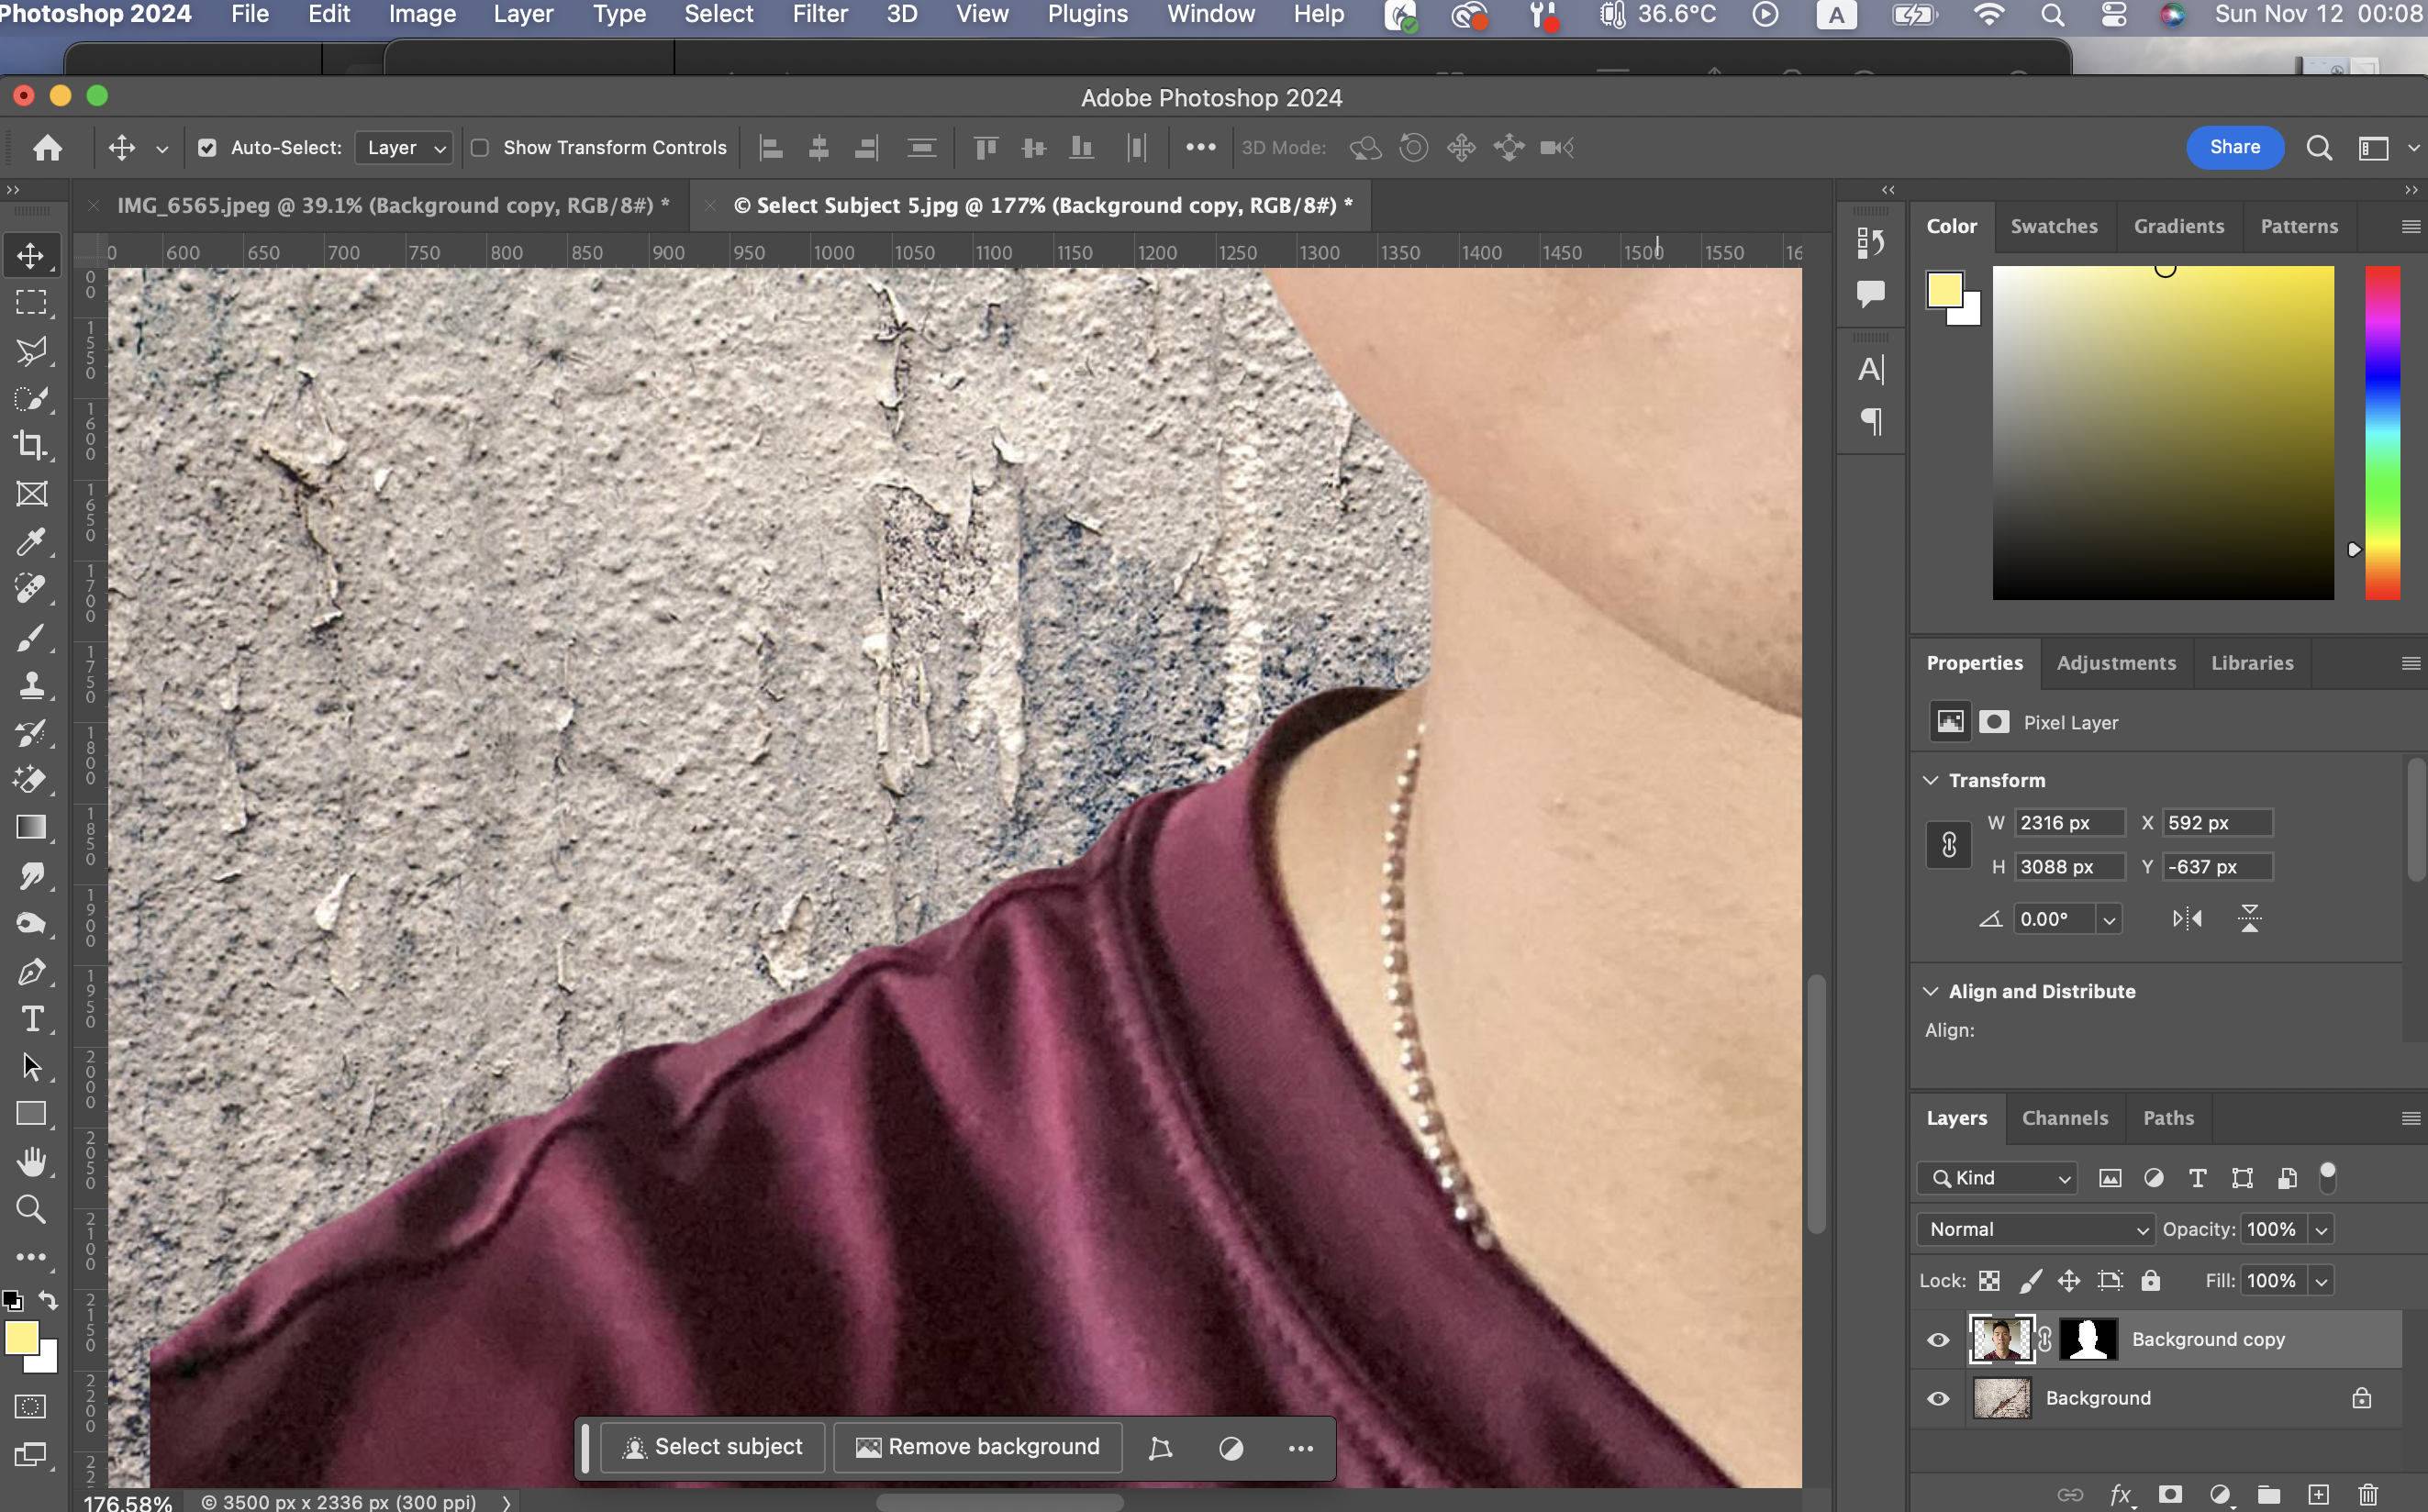
Task: Click the delete layer trash icon
Action: click(2368, 1495)
